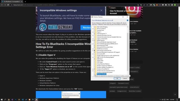Viewport: 180px width, 101px height.
Task: Open Overwatch 2 goes black screen tag
Action: (119, 87)
